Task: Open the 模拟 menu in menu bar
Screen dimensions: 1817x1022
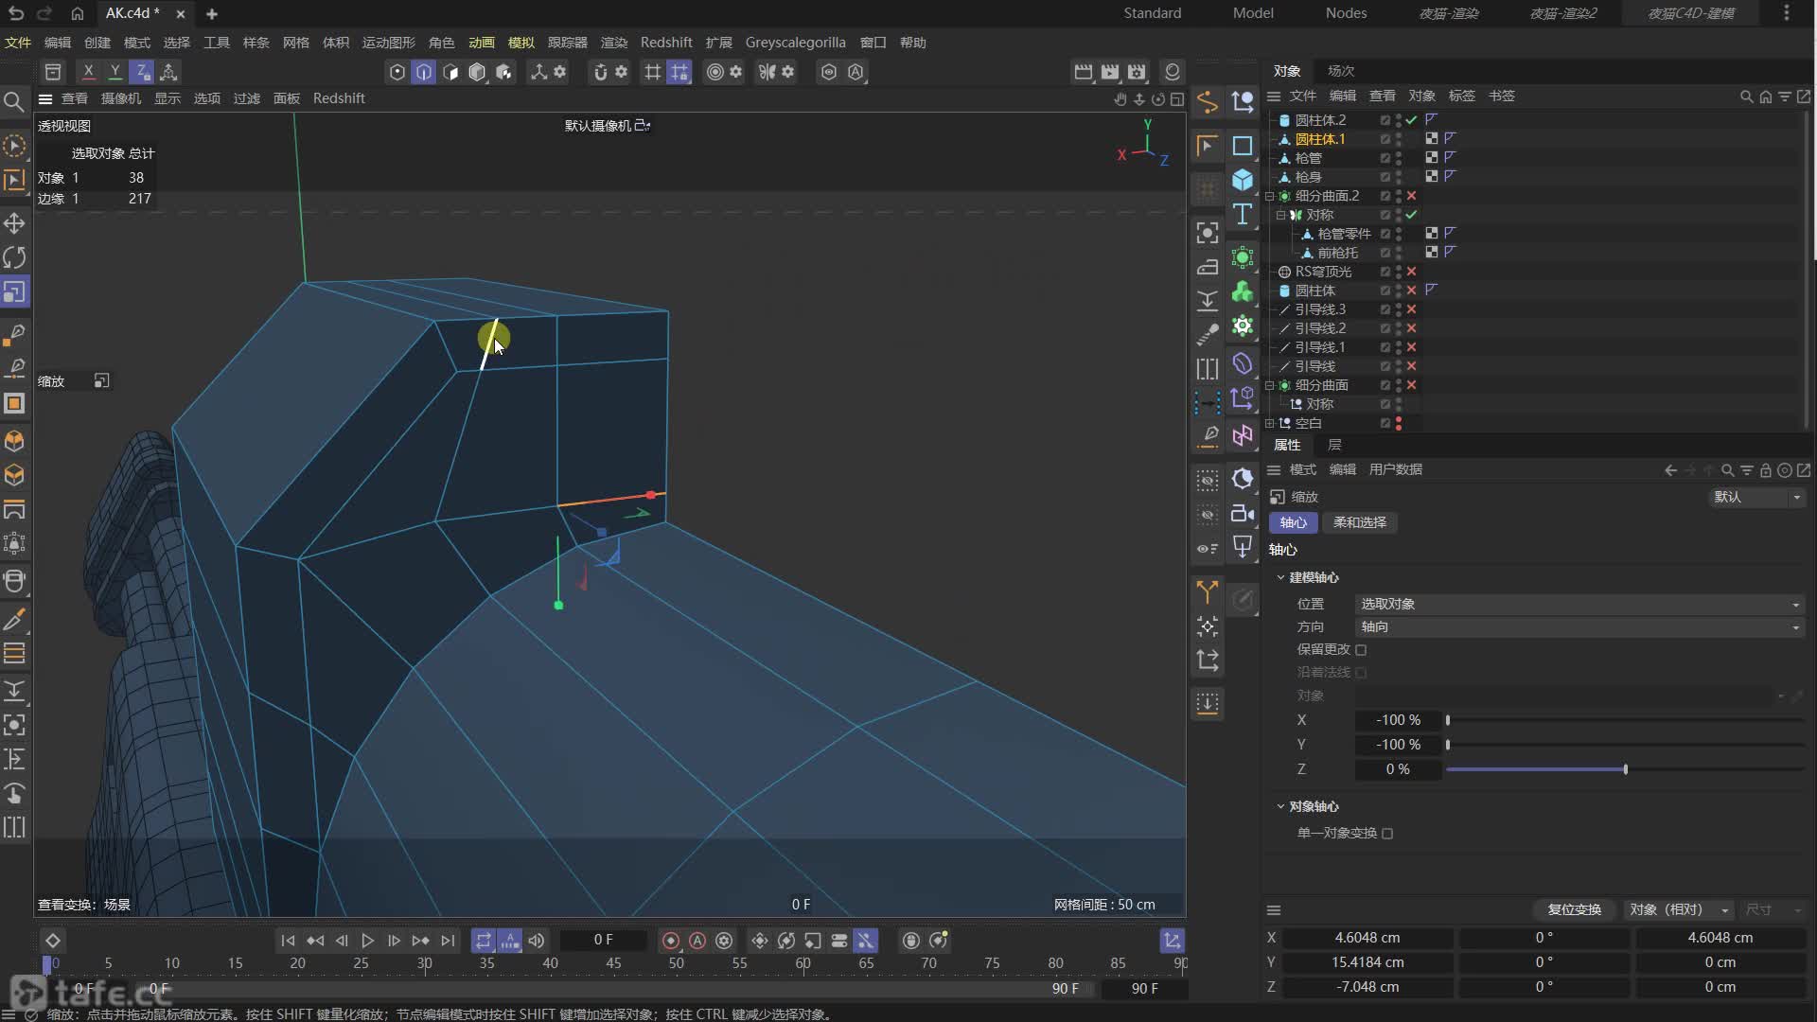Action: tap(520, 43)
